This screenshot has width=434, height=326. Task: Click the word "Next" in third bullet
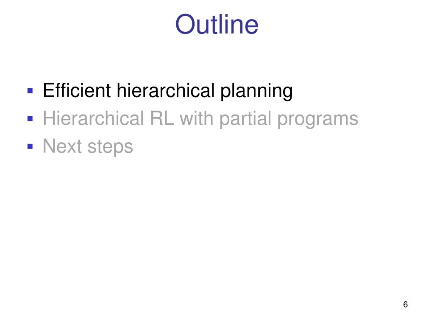point(62,146)
